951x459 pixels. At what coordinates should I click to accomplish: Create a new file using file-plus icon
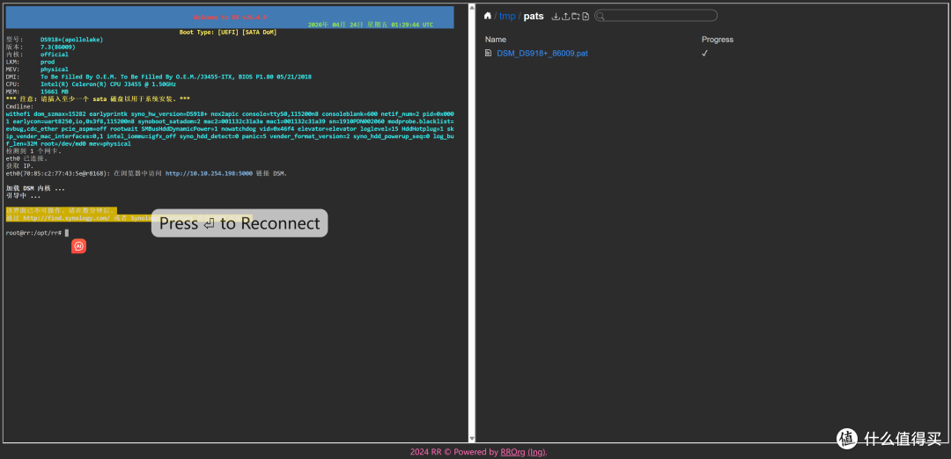tap(586, 17)
